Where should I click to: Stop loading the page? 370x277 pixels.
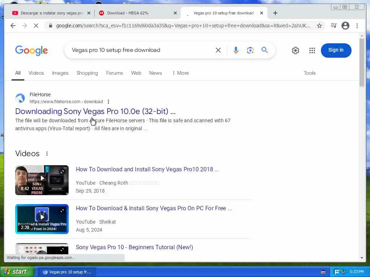click(x=36, y=26)
